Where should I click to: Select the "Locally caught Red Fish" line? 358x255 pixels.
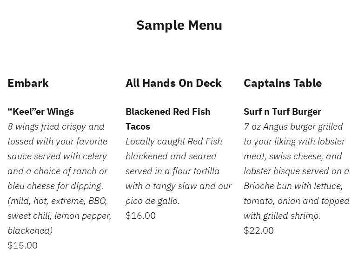pyautogui.click(x=174, y=141)
